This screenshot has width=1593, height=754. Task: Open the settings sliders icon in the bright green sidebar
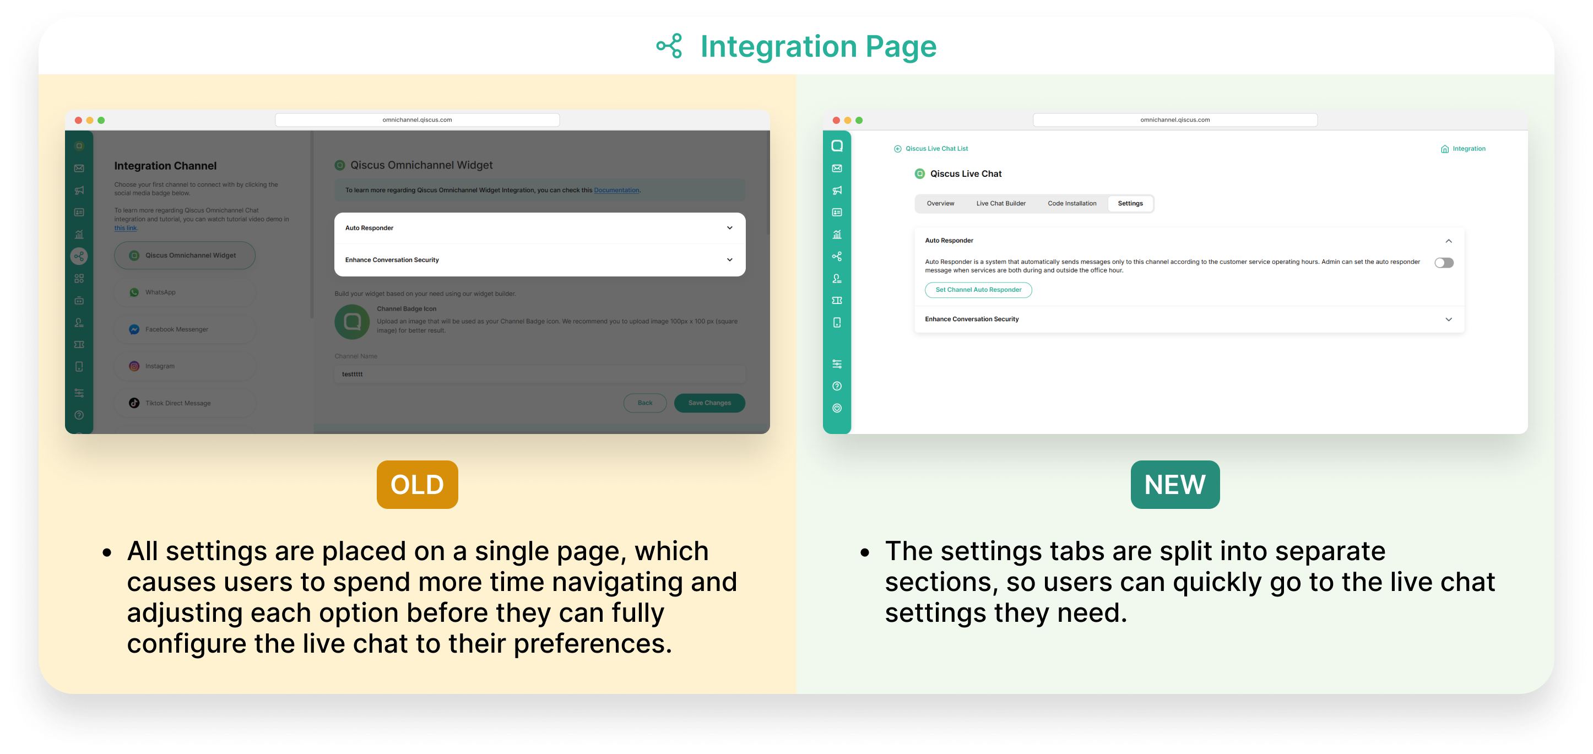click(x=837, y=364)
